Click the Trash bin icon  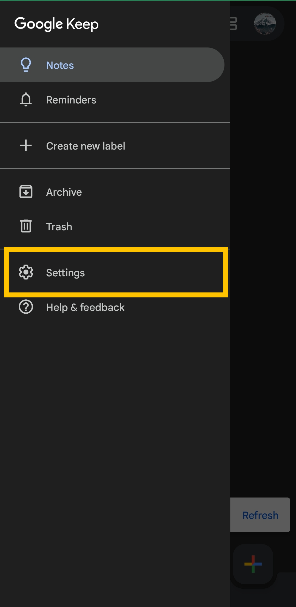26,226
